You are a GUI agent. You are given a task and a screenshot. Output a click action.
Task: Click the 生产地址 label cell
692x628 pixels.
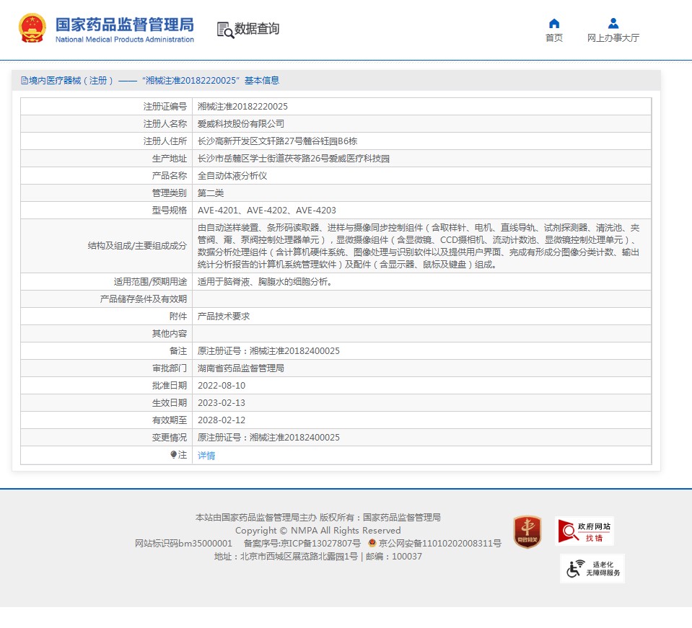(106, 159)
